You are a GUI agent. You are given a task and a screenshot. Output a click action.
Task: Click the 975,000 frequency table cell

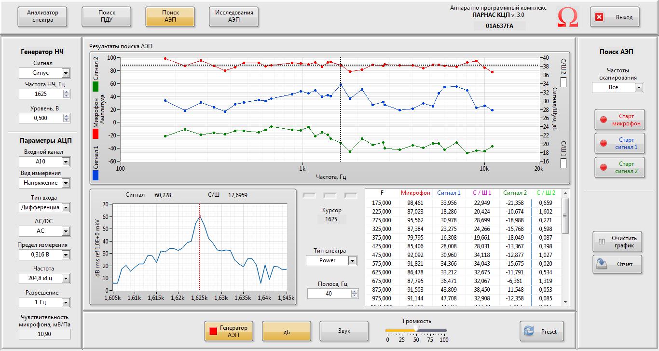[x=382, y=298]
